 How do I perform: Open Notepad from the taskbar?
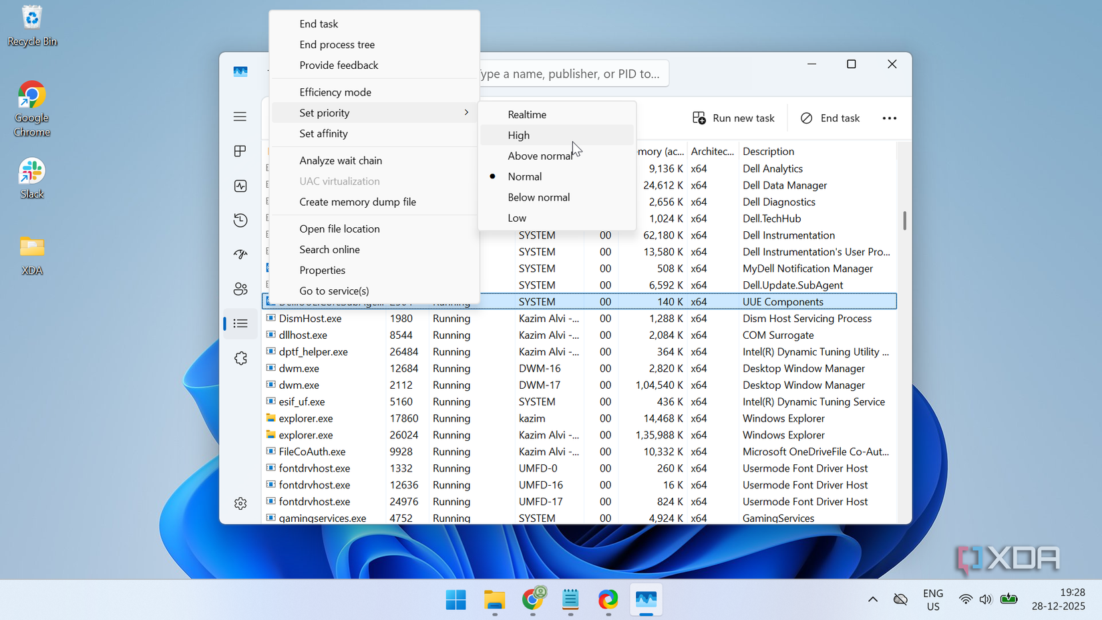coord(570,600)
